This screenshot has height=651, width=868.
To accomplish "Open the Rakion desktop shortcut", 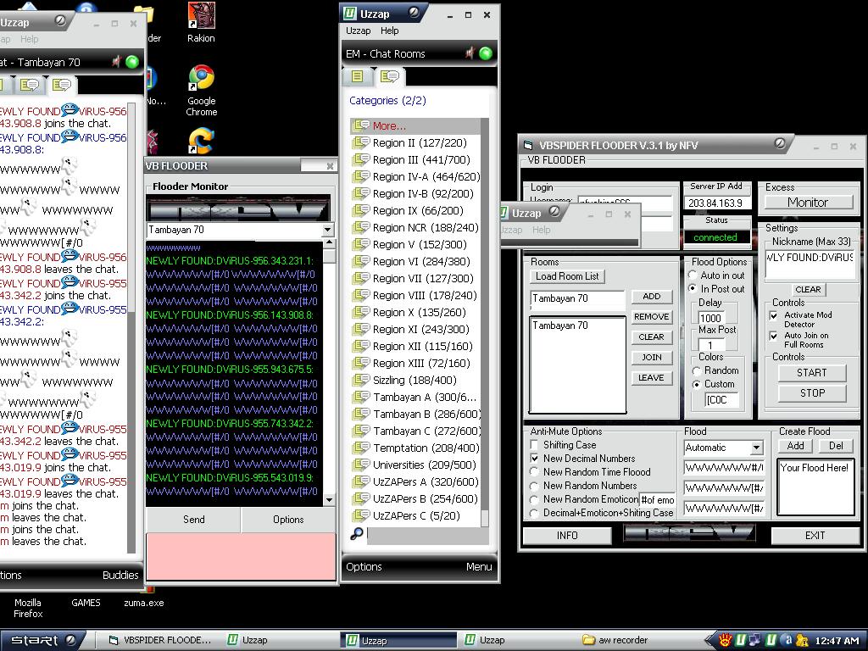I will 201,23.
